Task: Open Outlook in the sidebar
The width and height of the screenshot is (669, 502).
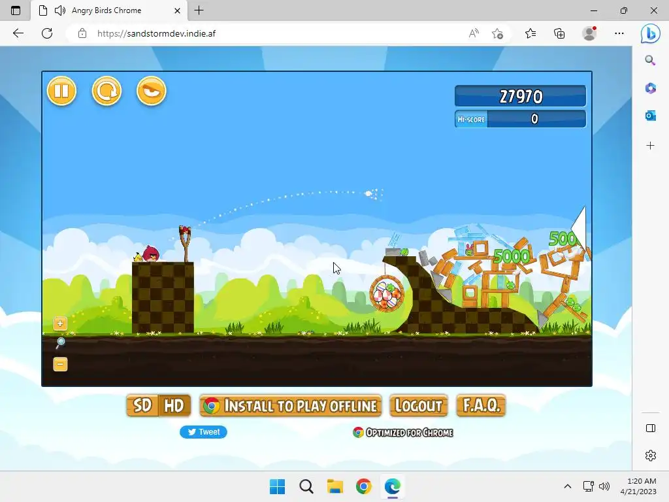Action: click(x=650, y=116)
